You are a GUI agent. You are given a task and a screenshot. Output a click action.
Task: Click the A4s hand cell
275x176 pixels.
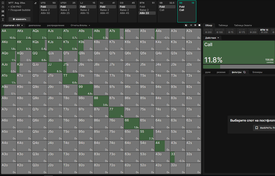(x=162, y=34)
